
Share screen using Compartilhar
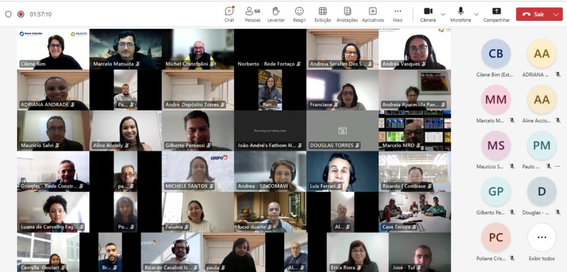click(496, 14)
